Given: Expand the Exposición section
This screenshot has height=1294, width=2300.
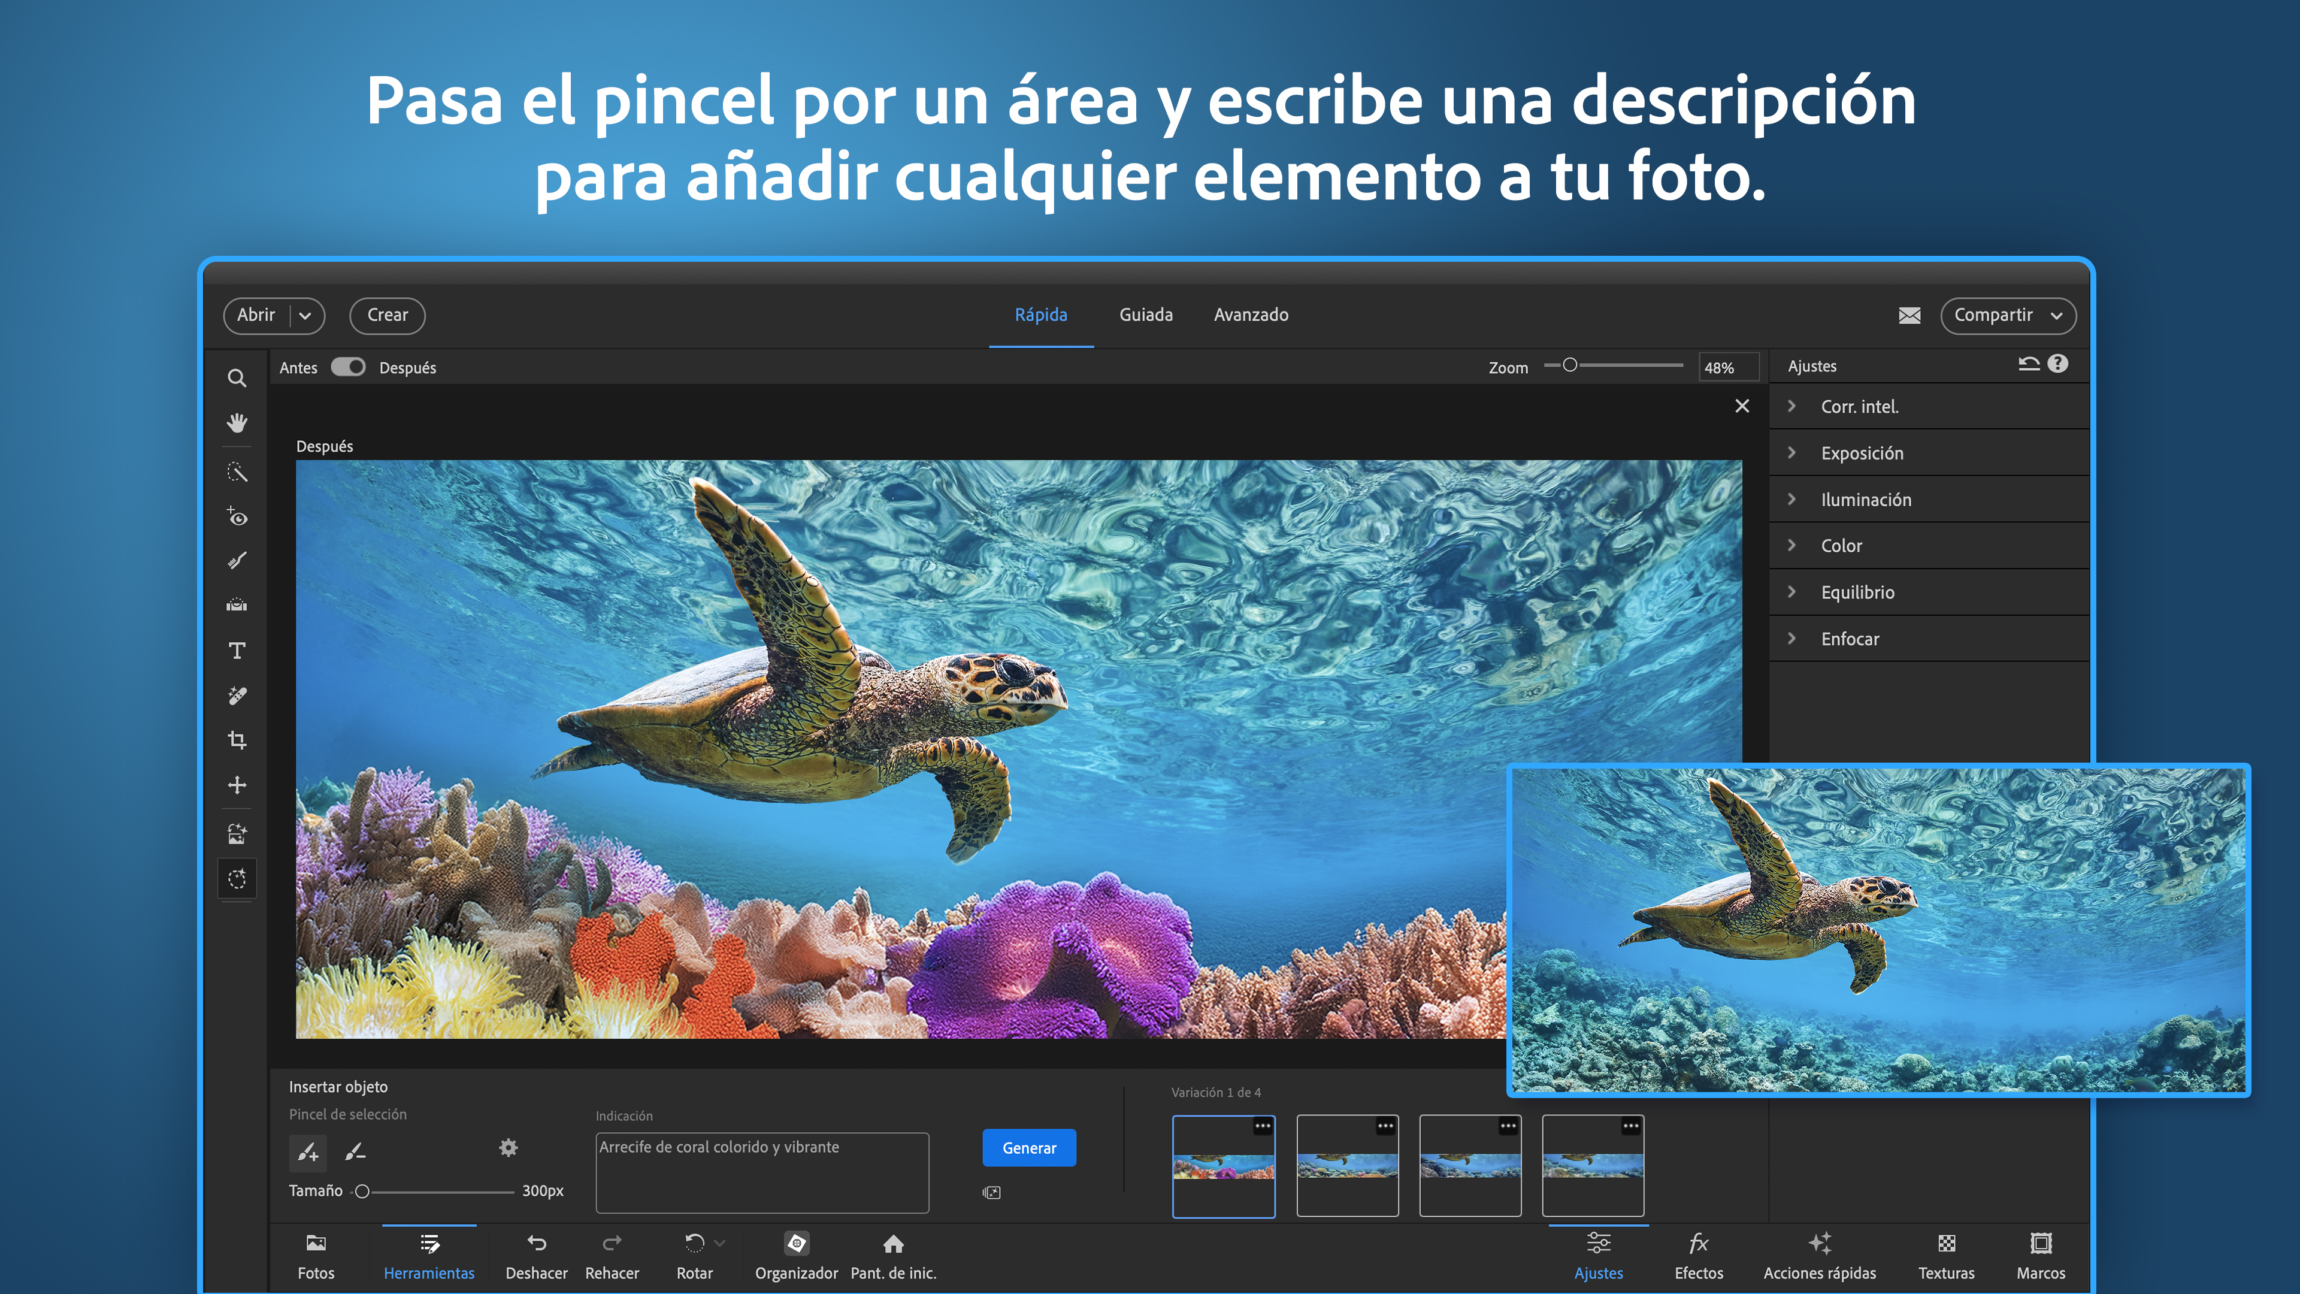Looking at the screenshot, I should (x=1929, y=453).
